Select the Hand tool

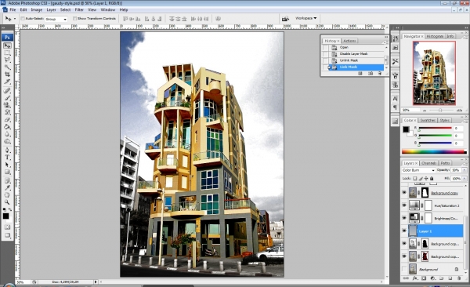click(8, 194)
